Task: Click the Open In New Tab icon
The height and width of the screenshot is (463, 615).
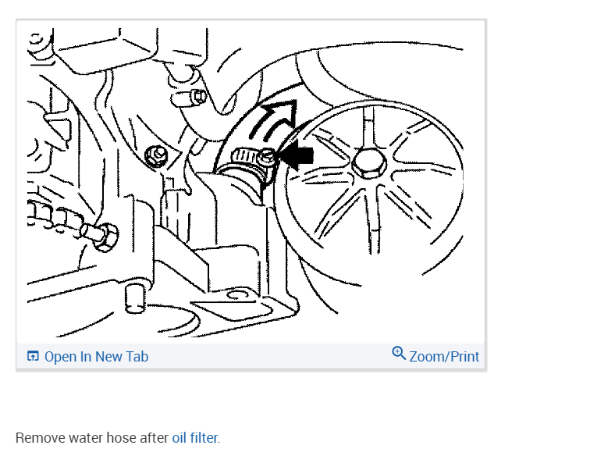Action: pos(33,356)
